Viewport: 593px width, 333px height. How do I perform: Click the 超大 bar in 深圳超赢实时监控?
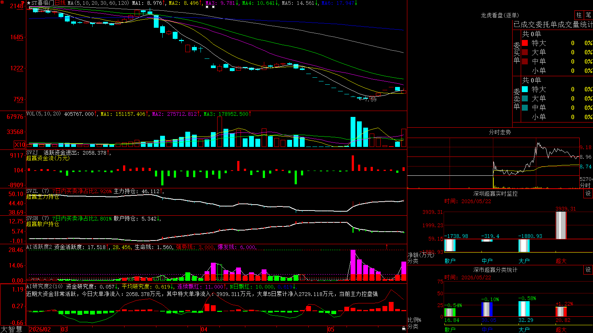tap(561, 225)
